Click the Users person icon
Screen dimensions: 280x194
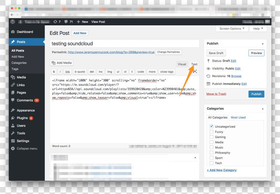click(x=13, y=126)
